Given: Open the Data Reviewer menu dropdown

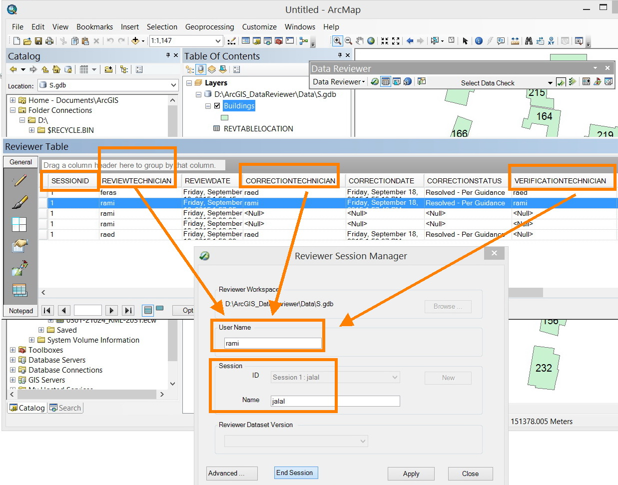Looking at the screenshot, I should [339, 81].
